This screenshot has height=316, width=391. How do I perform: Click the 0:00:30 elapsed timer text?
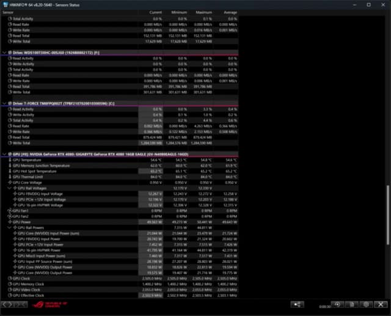coord(324,306)
